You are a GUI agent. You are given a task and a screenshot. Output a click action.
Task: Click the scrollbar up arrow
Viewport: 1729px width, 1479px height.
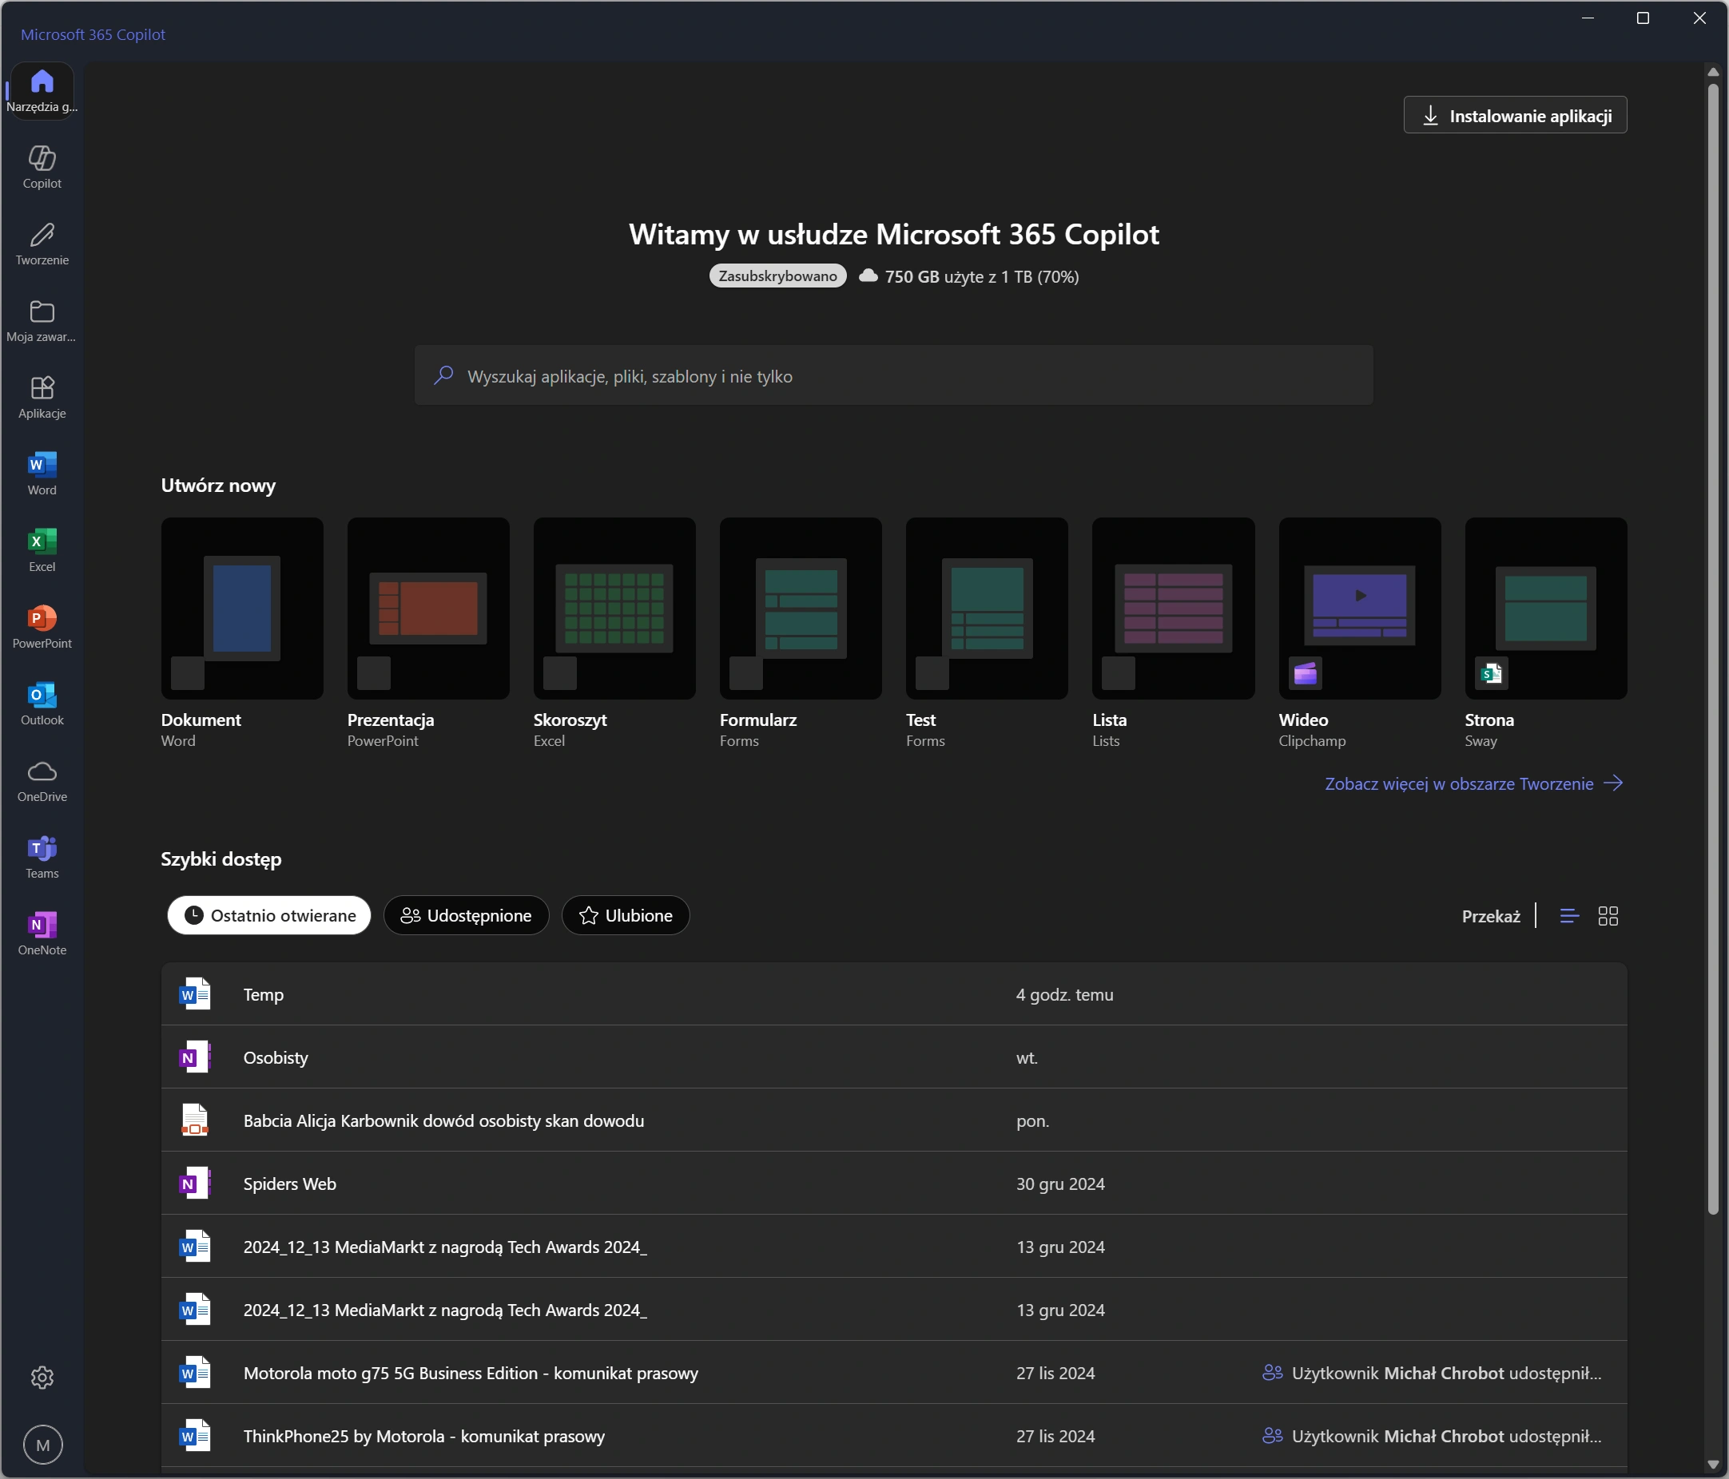tap(1713, 73)
